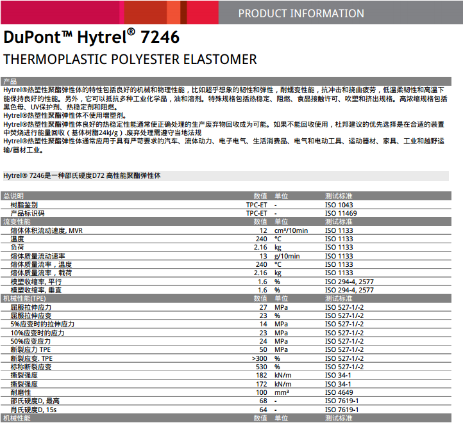Image resolution: width=463 pixels, height=423 pixels.
Task: Select the 断裂应力 TPE row label
Action: (31, 349)
